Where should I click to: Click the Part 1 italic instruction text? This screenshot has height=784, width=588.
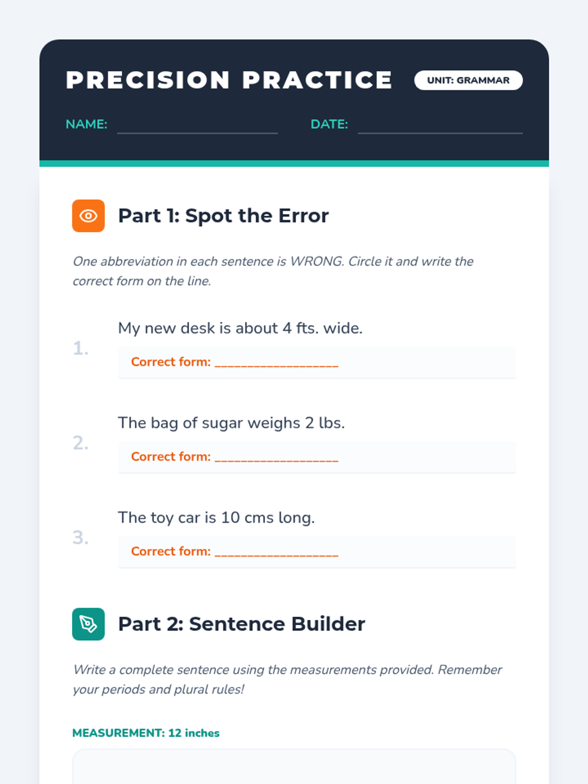(273, 271)
